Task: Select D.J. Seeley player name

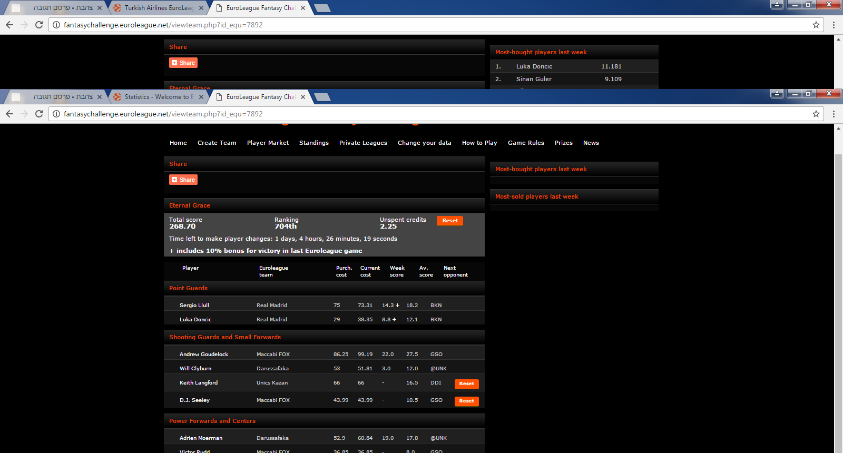Action: [x=194, y=400]
